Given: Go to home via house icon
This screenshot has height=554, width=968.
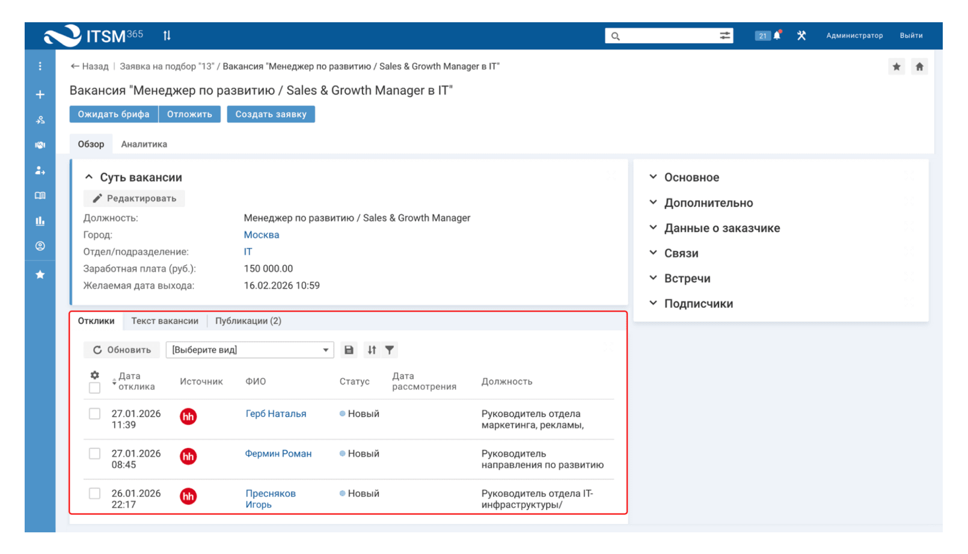Looking at the screenshot, I should [919, 67].
